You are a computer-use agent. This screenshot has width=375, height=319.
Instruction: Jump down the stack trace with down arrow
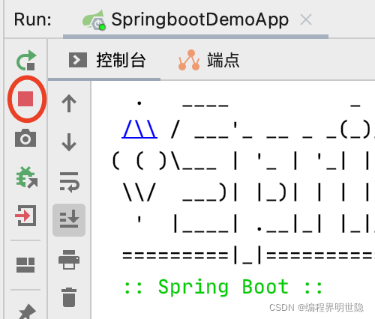pyautogui.click(x=69, y=142)
